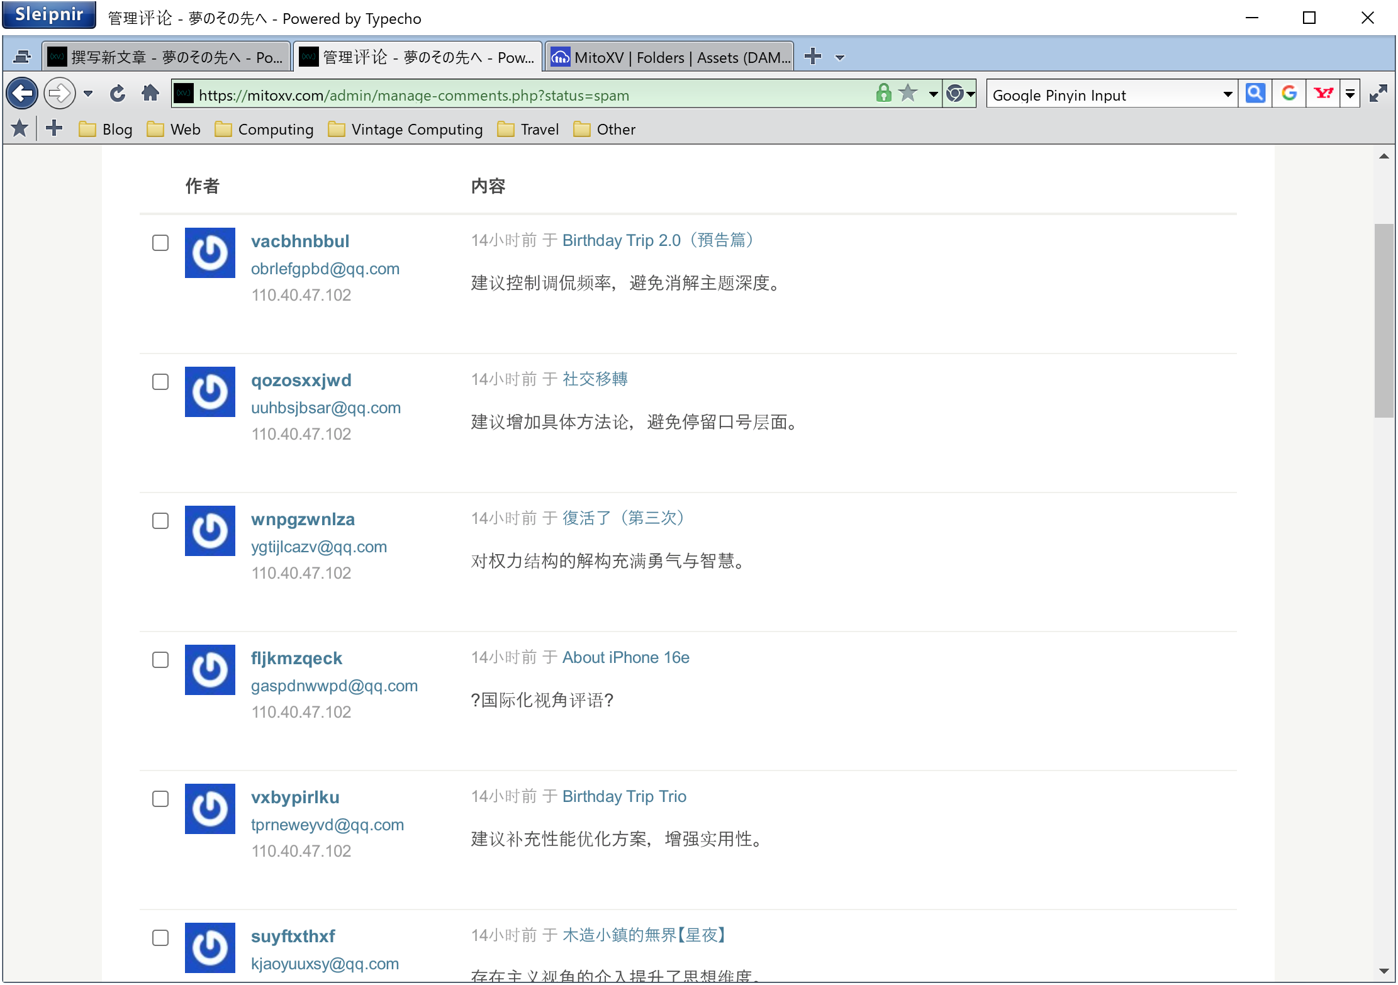Viewport: 1398px width, 985px height.
Task: Switch to the 撰写新文章 tab
Action: tap(166, 57)
